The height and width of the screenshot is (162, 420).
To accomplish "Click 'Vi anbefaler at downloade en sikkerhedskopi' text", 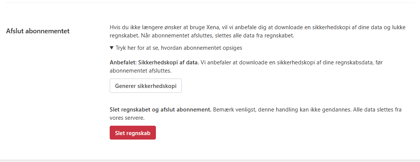I will click(255, 62).
